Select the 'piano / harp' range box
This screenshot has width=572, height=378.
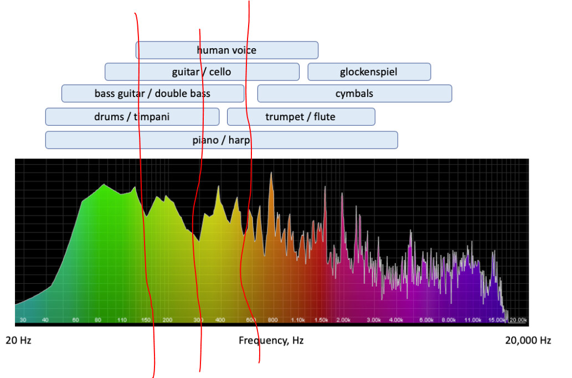(x=221, y=140)
